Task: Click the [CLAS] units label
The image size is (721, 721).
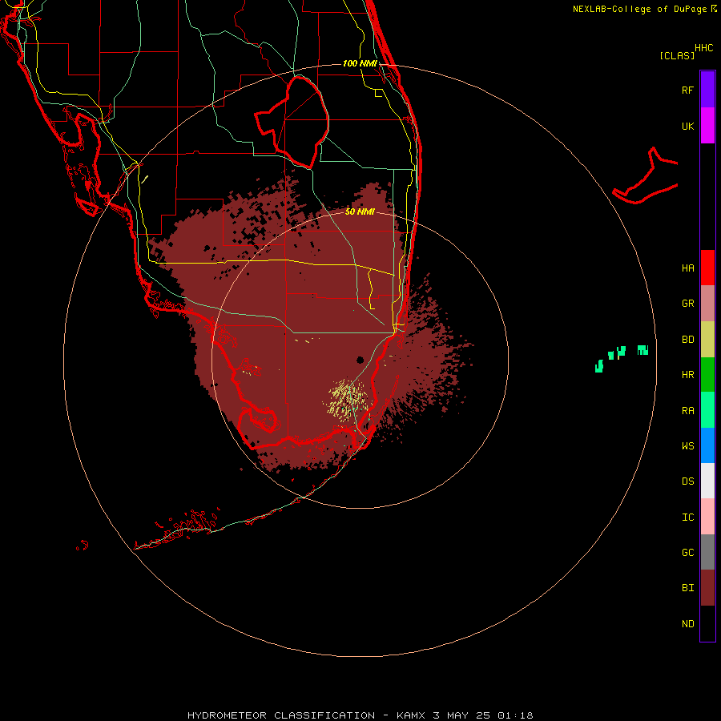Action: point(677,55)
